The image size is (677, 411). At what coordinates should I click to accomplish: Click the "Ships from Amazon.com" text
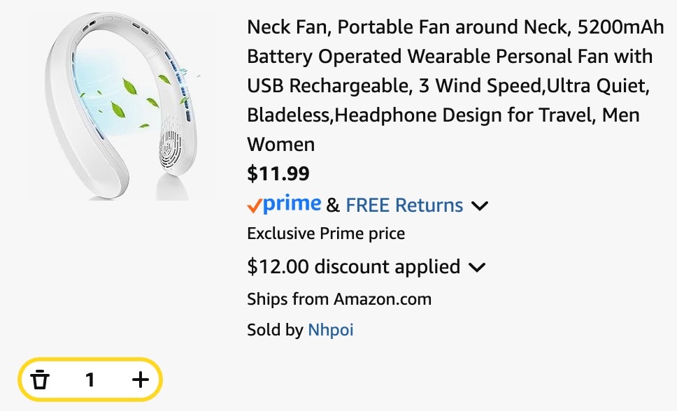[339, 300]
